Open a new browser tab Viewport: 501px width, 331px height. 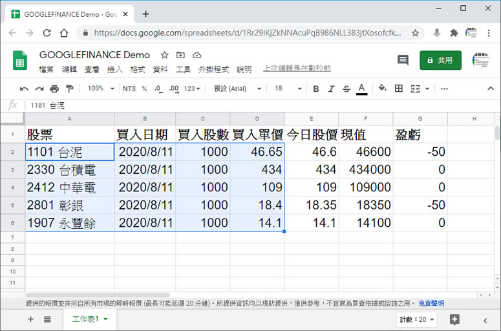[x=145, y=14]
